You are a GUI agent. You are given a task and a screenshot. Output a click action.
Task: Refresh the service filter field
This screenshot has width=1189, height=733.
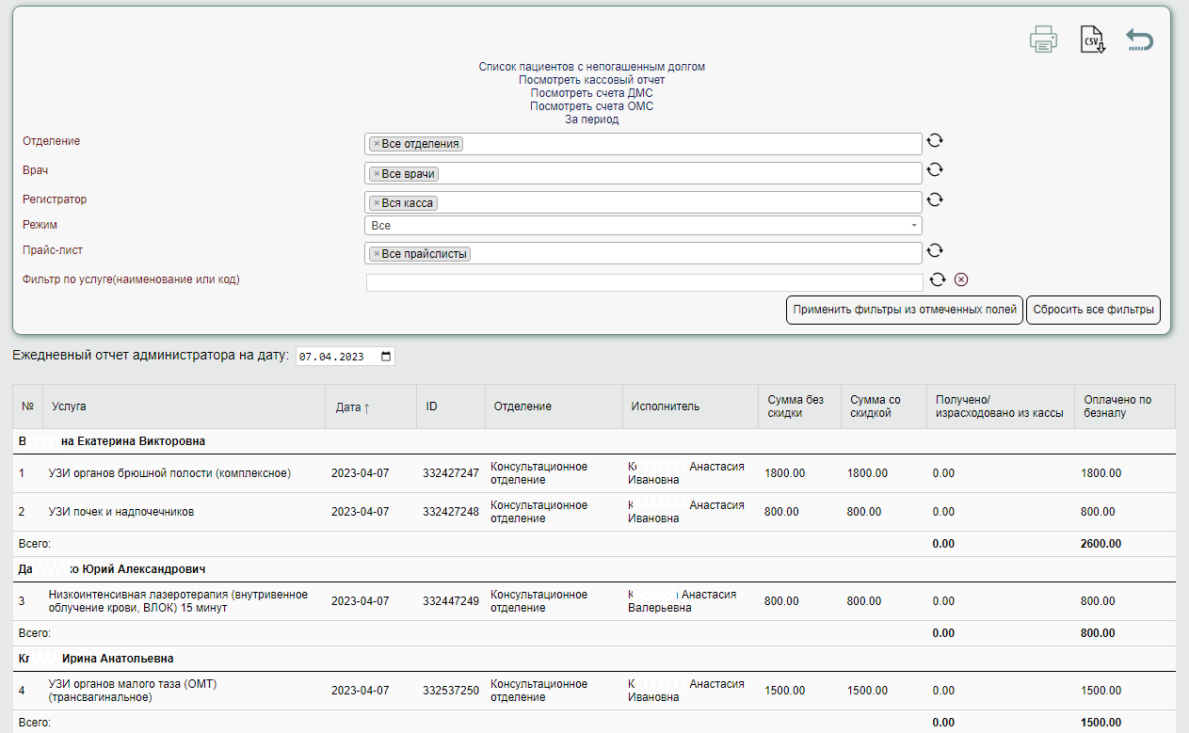click(x=937, y=279)
